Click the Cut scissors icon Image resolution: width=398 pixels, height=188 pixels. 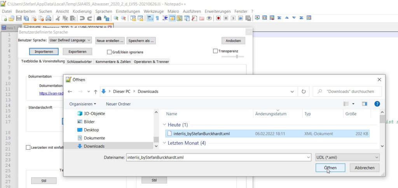(58, 18)
